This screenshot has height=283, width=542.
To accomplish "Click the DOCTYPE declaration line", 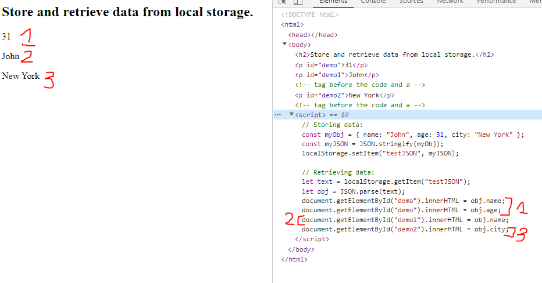I will click(x=309, y=14).
